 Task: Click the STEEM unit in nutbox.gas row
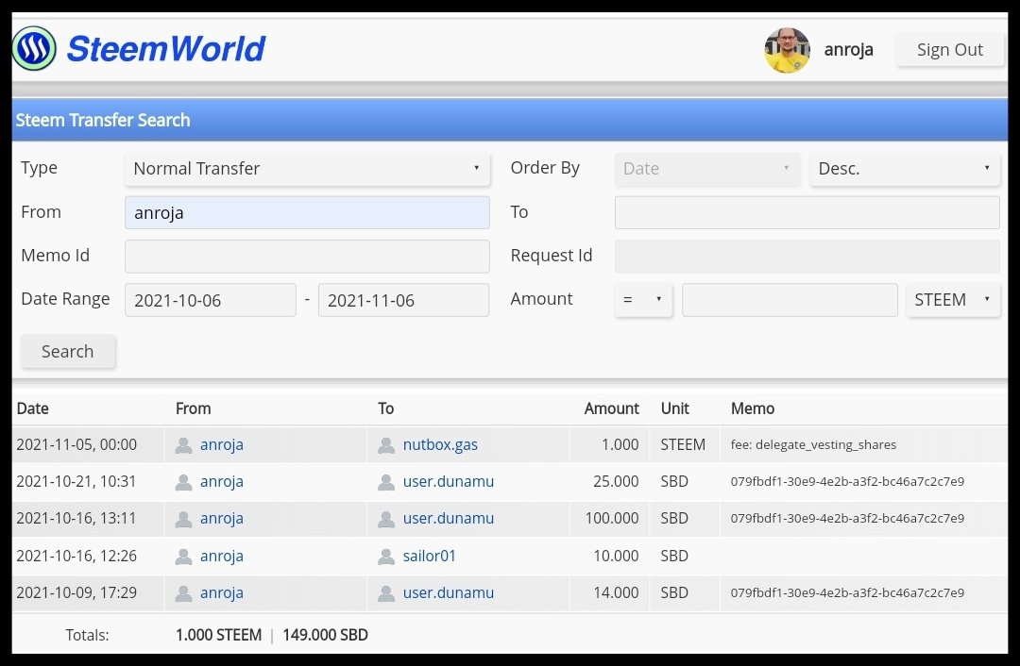(x=683, y=445)
